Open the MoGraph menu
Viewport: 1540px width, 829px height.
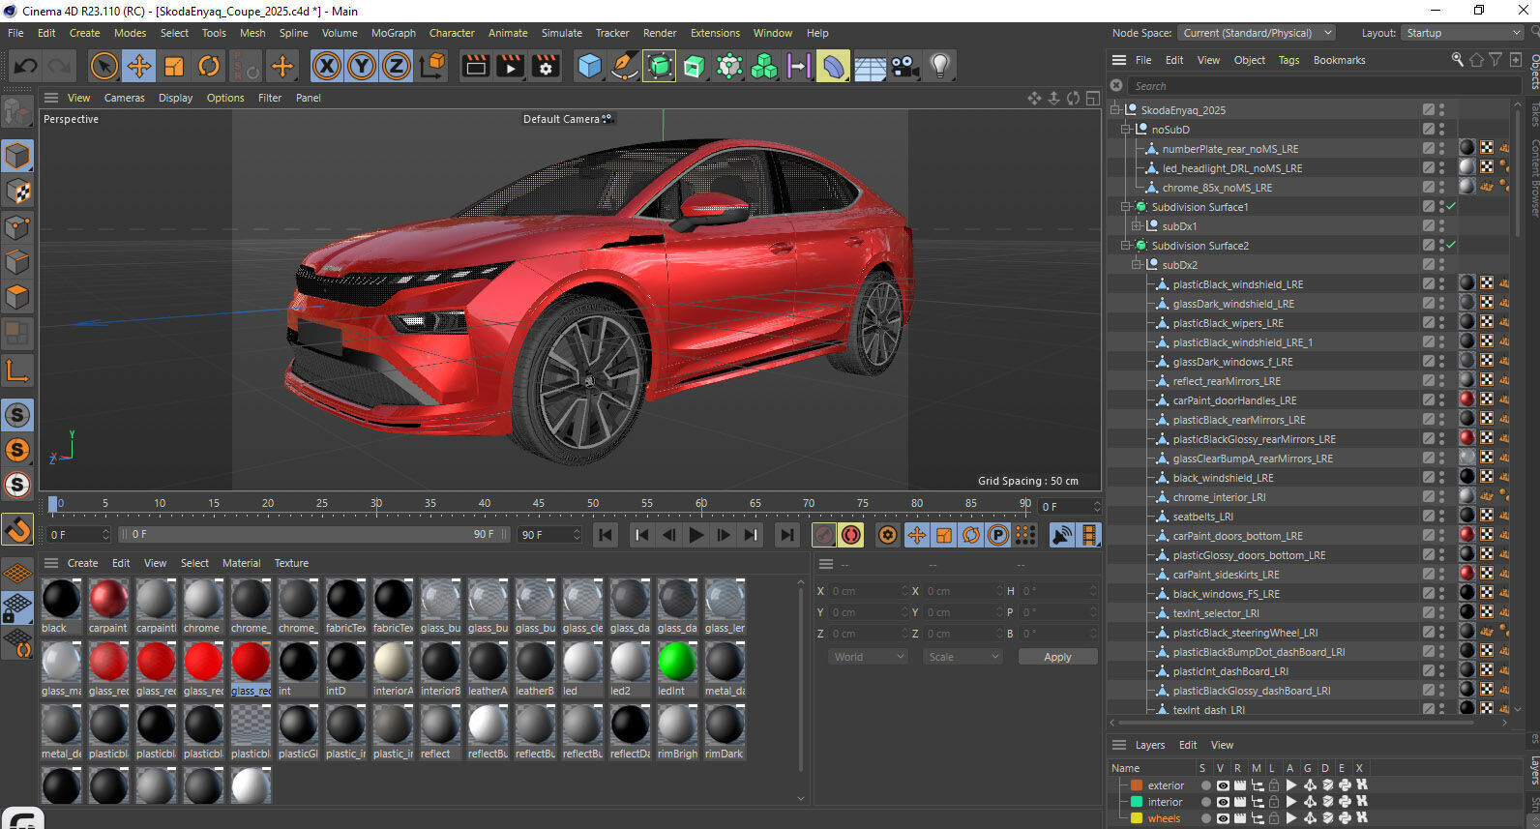(394, 33)
